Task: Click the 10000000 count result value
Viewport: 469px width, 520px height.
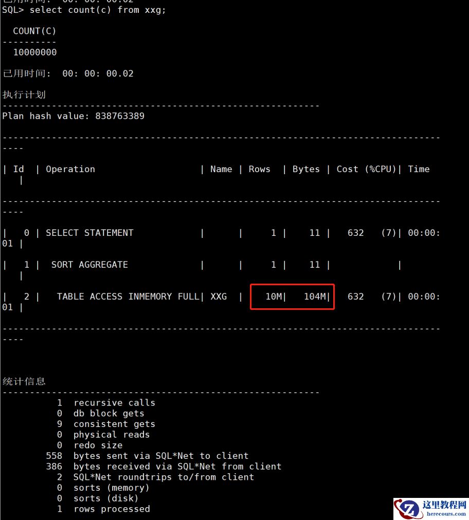Action: tap(35, 52)
